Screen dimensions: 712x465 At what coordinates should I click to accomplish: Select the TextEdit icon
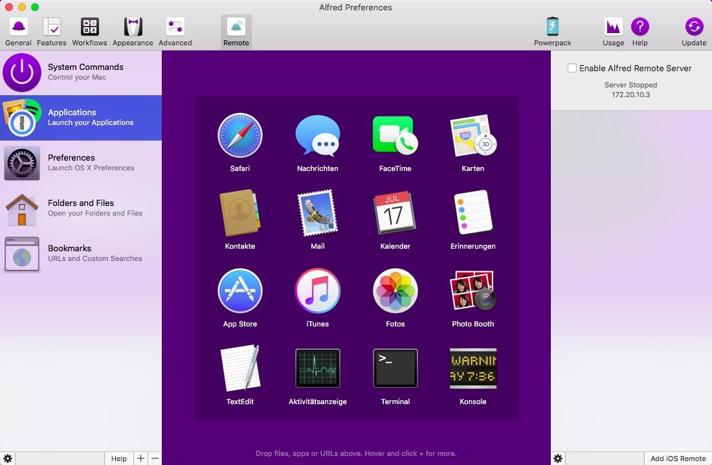pyautogui.click(x=239, y=369)
